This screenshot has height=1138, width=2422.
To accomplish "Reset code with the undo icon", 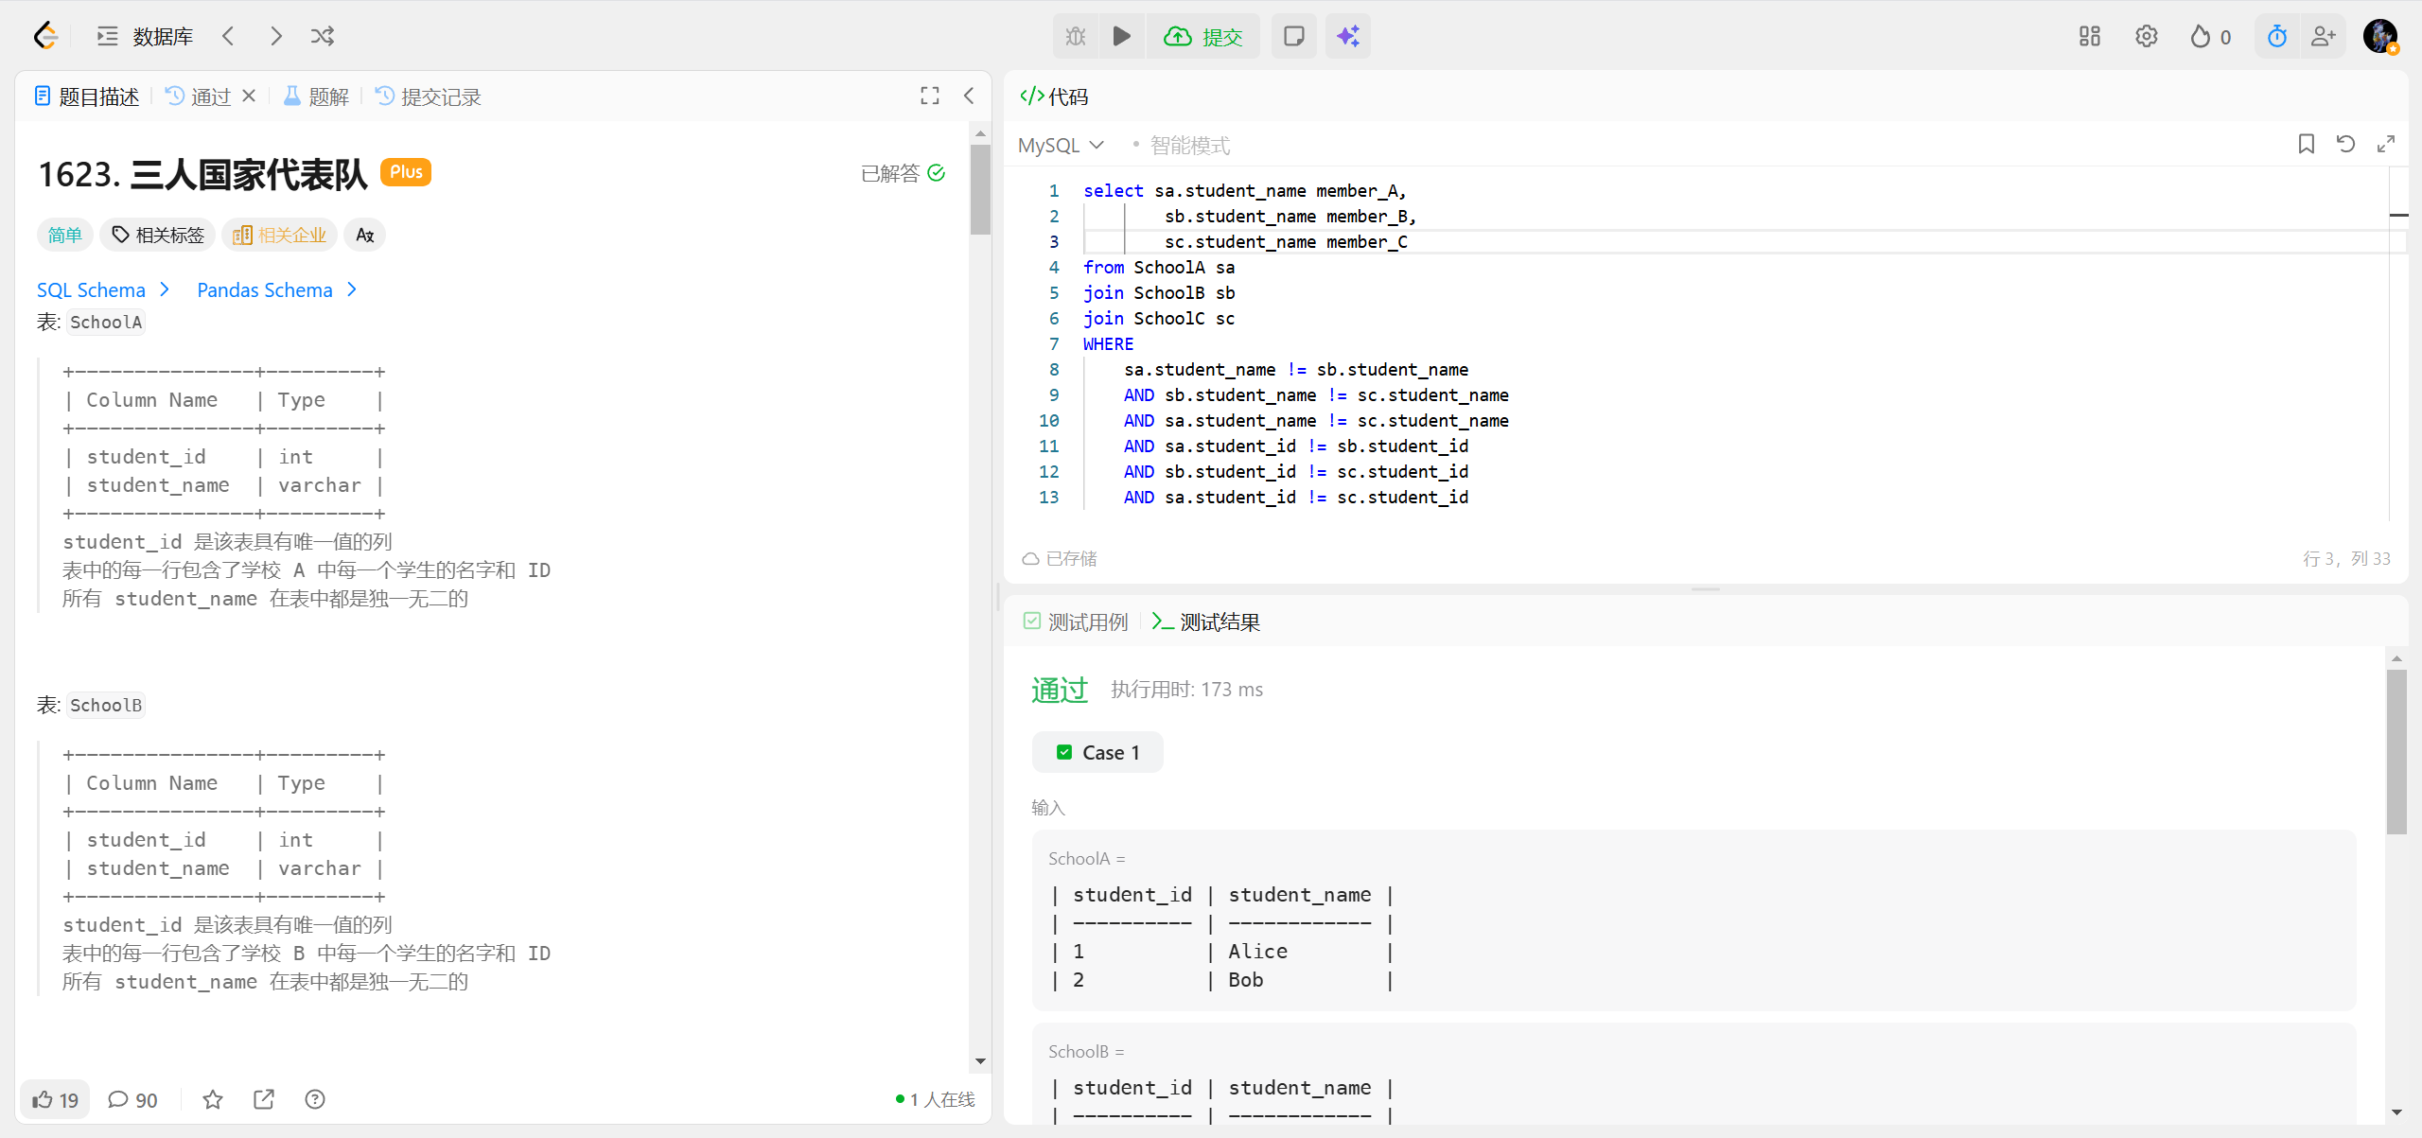I will 2345,144.
